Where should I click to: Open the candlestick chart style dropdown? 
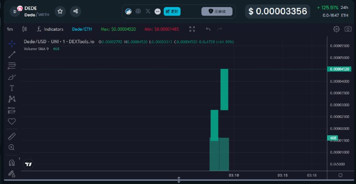[x=24, y=29]
